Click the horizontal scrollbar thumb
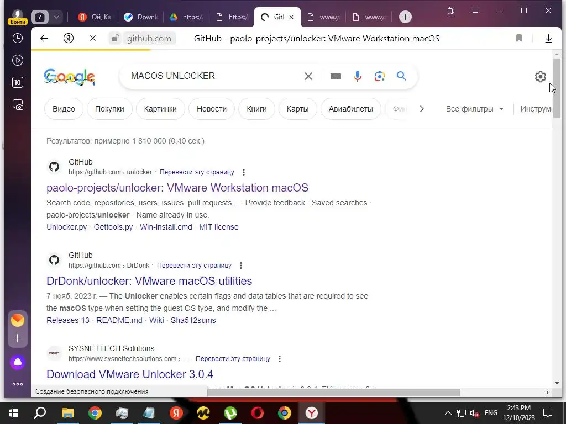The height and width of the screenshot is (424, 566). click(x=334, y=393)
